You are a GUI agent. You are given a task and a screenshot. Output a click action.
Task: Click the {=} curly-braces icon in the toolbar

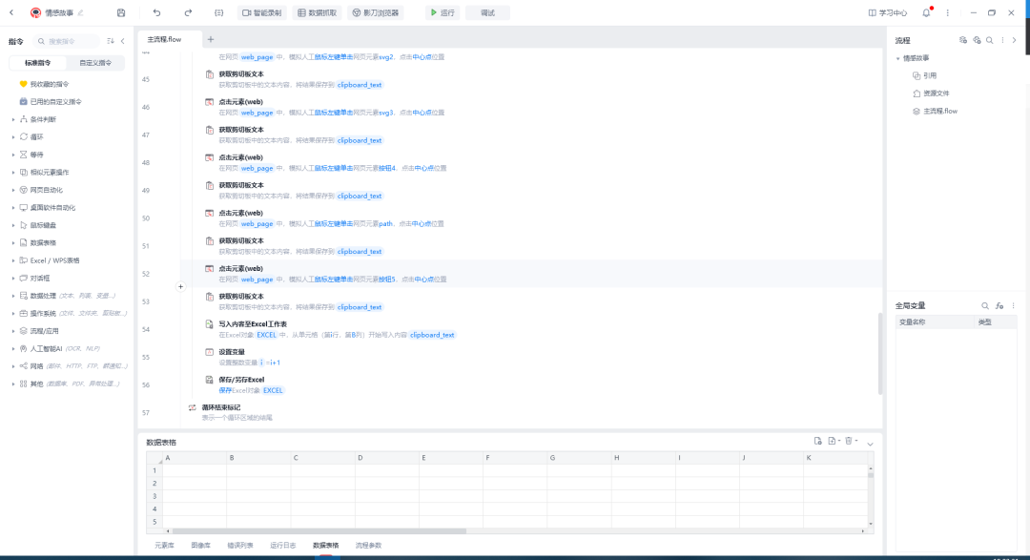coord(218,12)
